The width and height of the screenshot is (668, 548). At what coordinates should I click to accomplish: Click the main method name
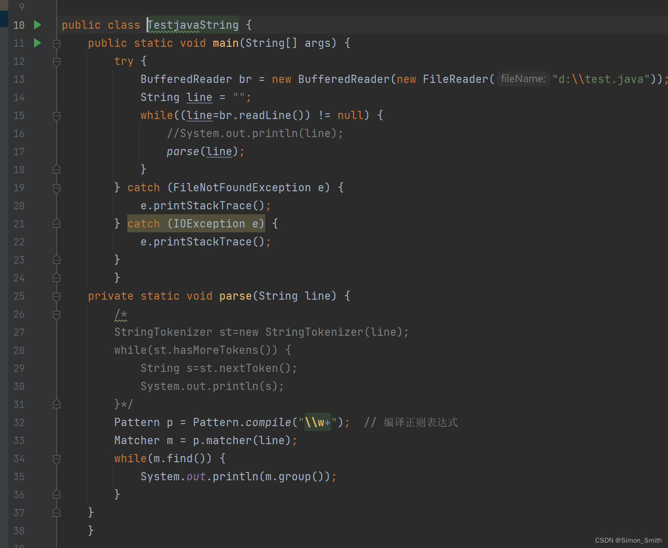click(x=226, y=43)
